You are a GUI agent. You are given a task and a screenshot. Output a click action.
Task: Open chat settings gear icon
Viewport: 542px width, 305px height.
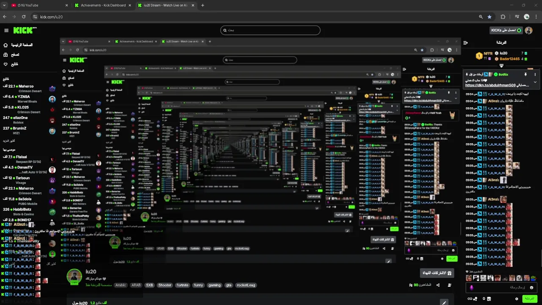tap(517, 299)
